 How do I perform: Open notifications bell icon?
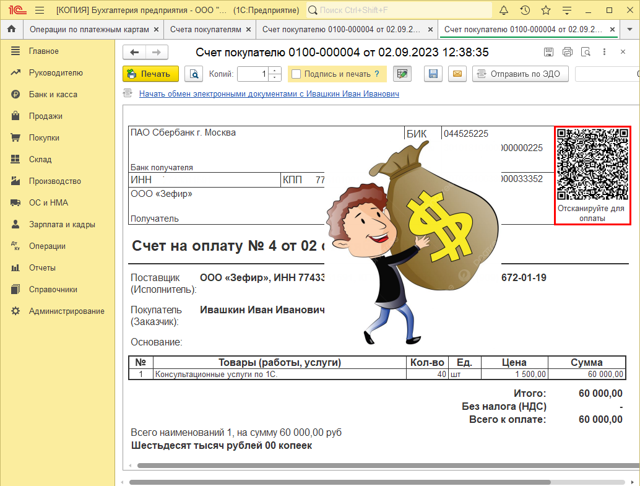tap(504, 10)
